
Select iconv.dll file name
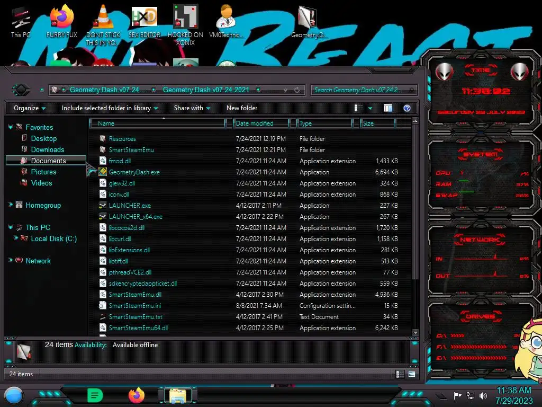click(x=119, y=194)
